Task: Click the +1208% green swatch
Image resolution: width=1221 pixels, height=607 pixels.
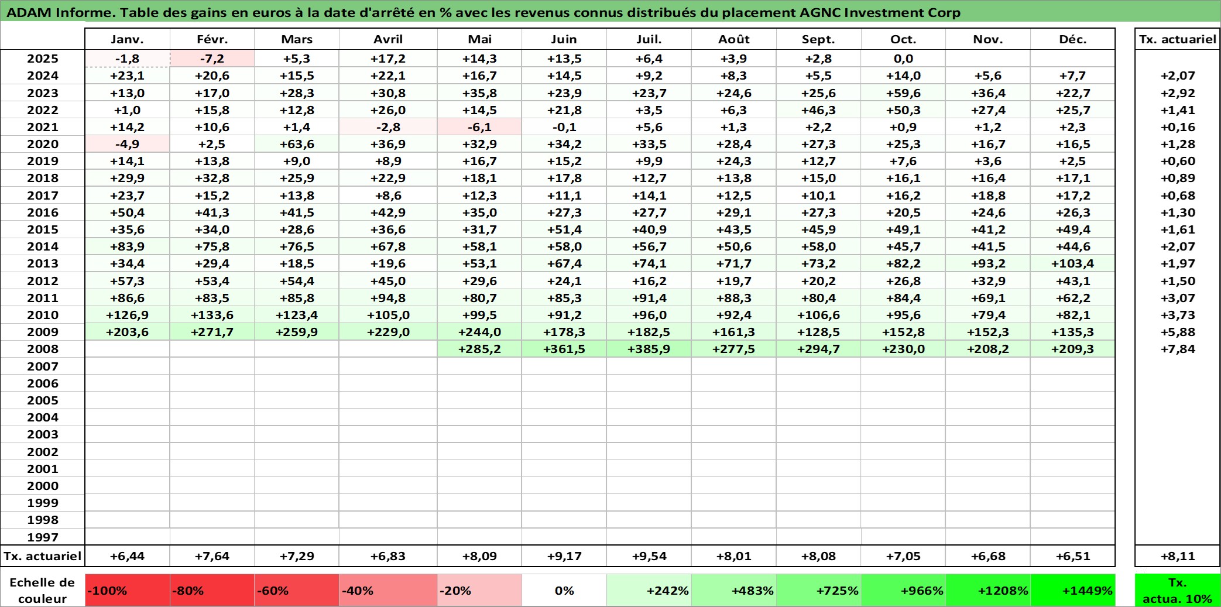Action: click(988, 590)
